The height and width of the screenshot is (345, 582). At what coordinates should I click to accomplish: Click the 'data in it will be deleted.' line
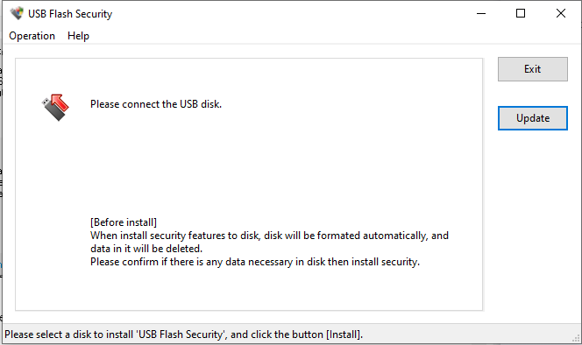pos(146,249)
